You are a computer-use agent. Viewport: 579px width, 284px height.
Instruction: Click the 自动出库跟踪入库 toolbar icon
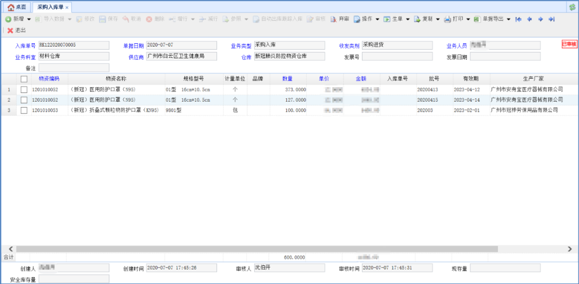pyautogui.click(x=256, y=19)
